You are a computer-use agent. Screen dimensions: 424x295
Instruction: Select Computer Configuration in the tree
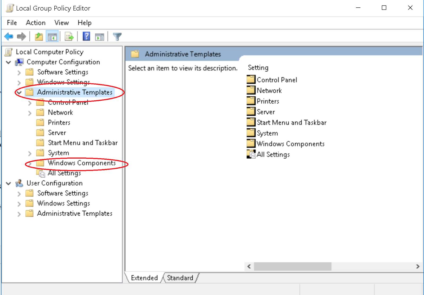point(63,62)
